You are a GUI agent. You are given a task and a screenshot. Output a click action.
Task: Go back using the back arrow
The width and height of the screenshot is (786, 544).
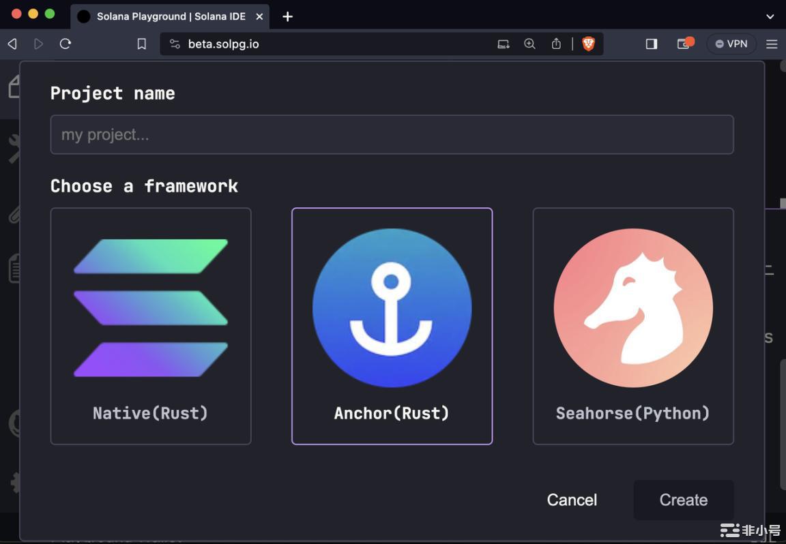[x=12, y=44]
